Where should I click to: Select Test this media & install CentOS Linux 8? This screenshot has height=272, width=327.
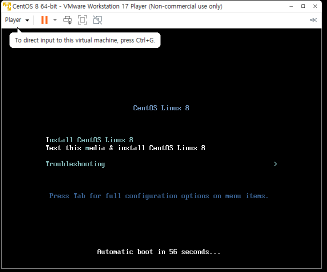(x=125, y=148)
